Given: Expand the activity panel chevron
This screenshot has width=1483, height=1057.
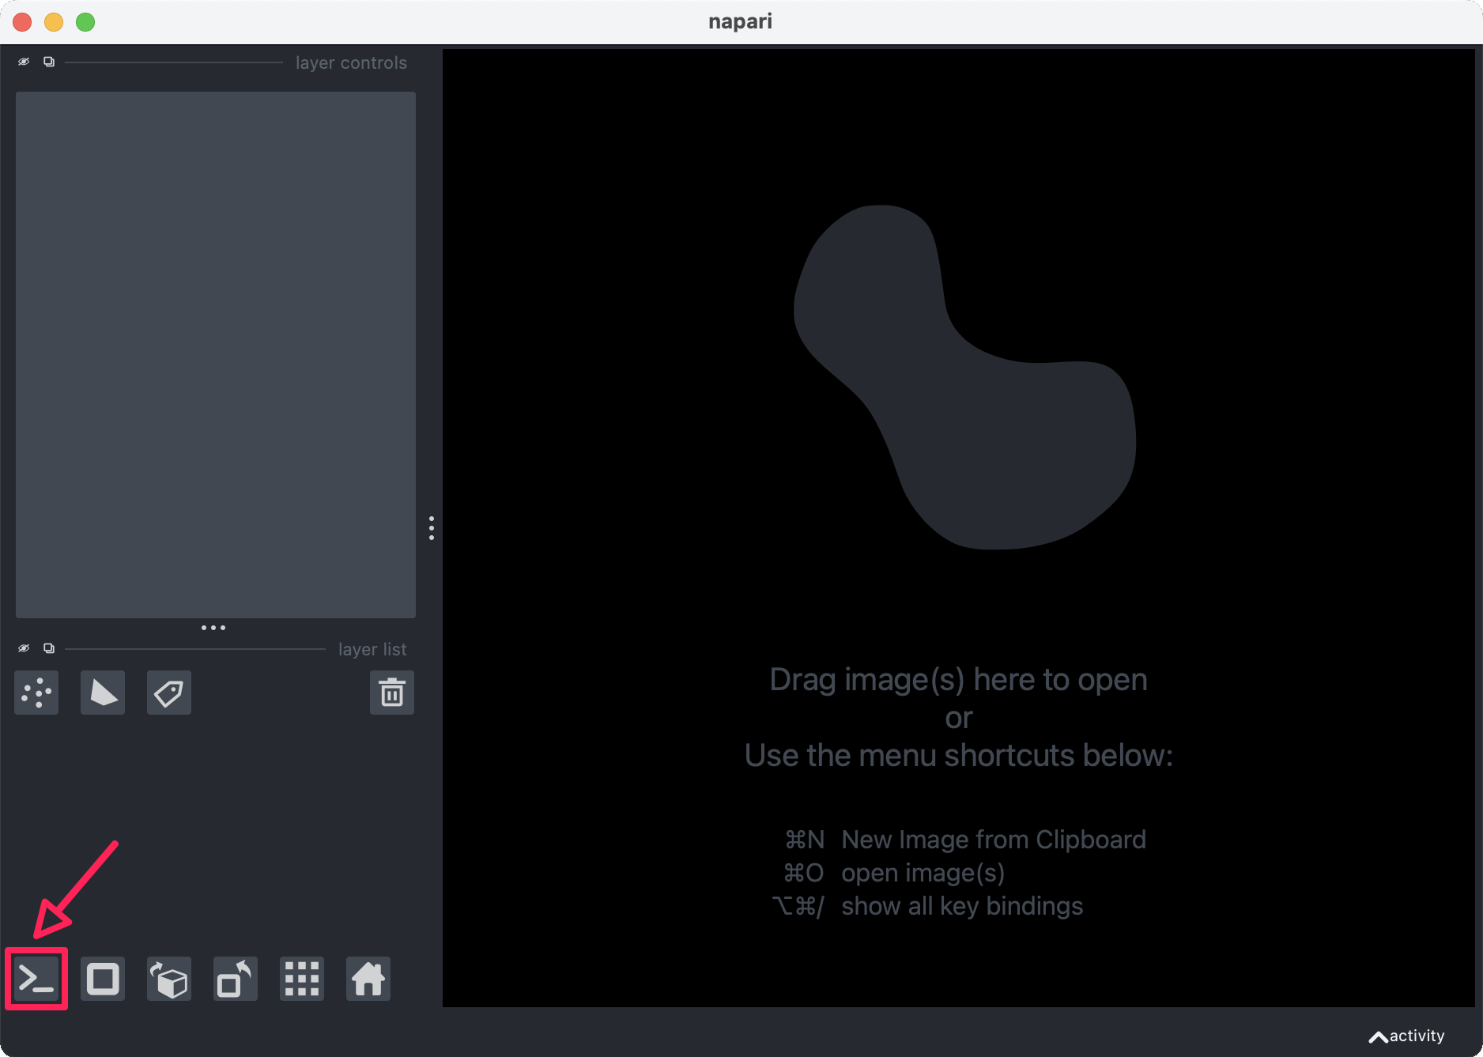Looking at the screenshot, I should click(x=1378, y=1036).
